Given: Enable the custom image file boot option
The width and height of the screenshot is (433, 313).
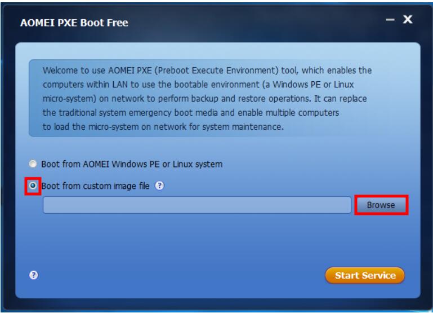Looking at the screenshot, I should tap(33, 185).
